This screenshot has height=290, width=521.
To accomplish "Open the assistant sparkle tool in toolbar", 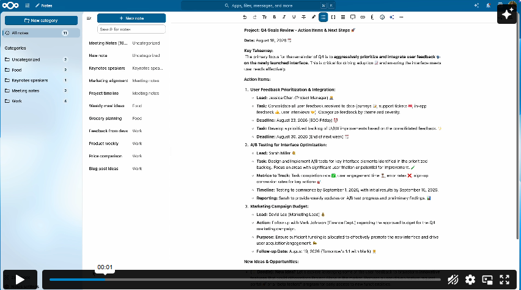I will click(x=392, y=17).
